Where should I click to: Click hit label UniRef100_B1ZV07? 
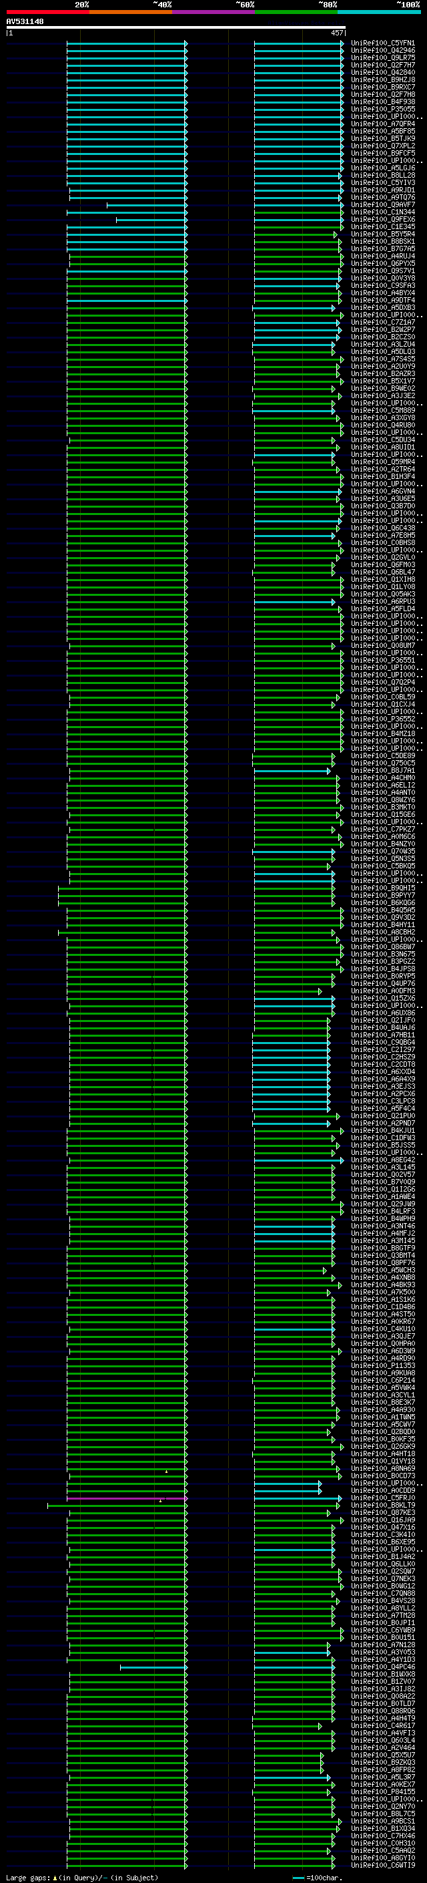(x=383, y=1681)
